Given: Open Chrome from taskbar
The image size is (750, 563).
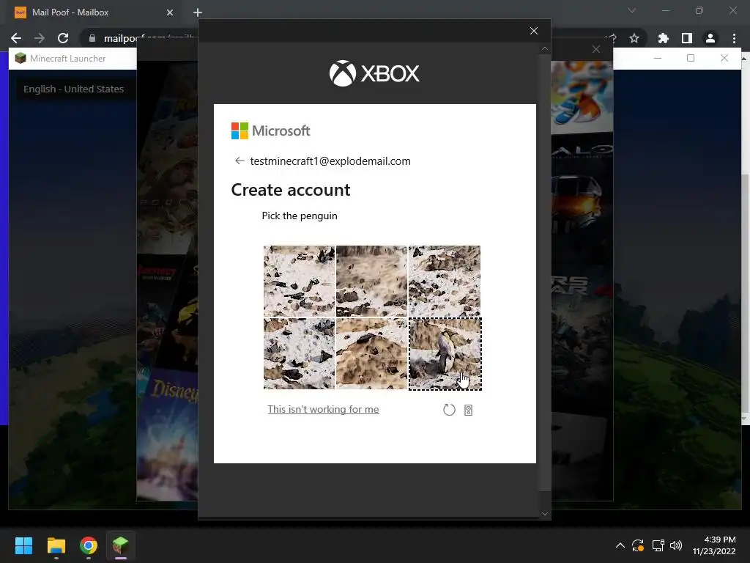Looking at the screenshot, I should tap(89, 545).
